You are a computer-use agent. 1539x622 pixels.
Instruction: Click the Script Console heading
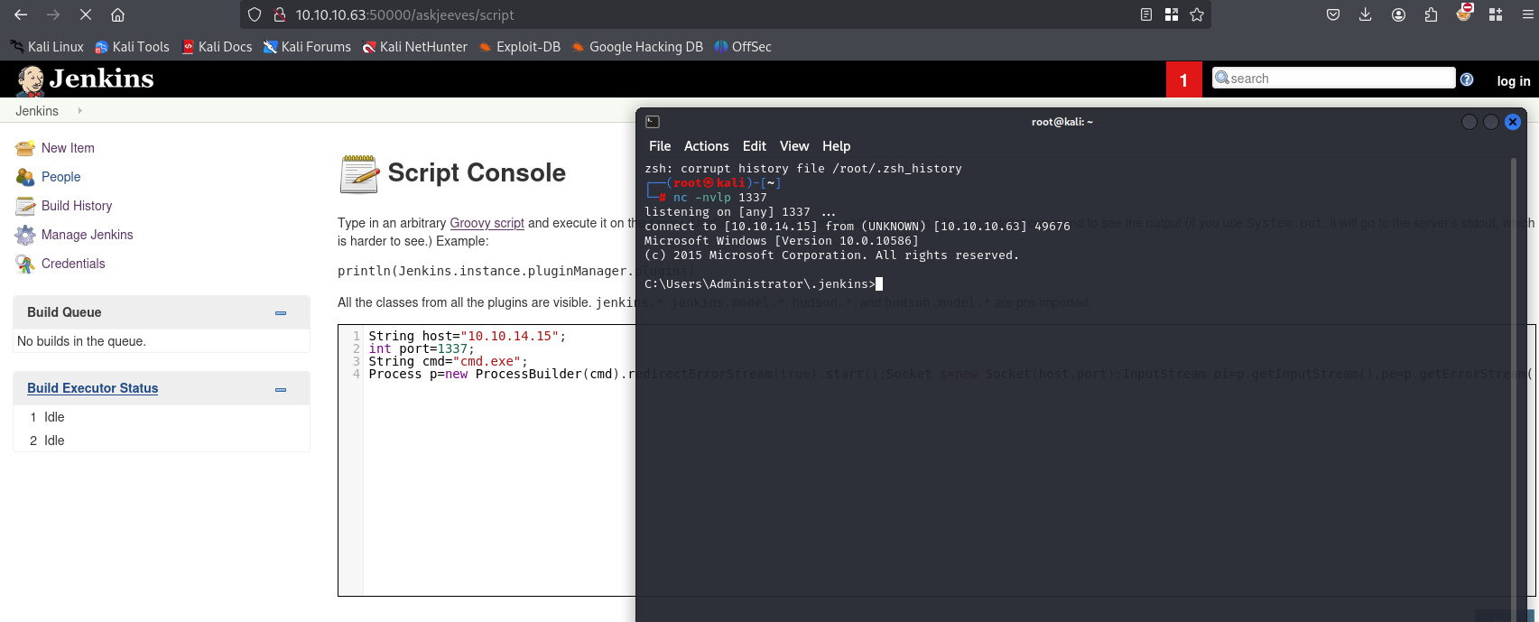point(477,172)
